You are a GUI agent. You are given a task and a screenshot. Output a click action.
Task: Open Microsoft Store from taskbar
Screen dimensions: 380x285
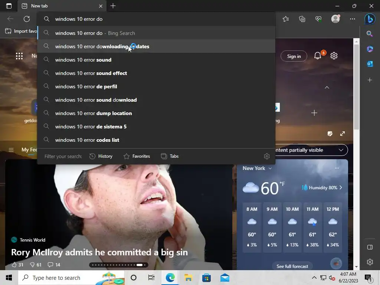206,278
